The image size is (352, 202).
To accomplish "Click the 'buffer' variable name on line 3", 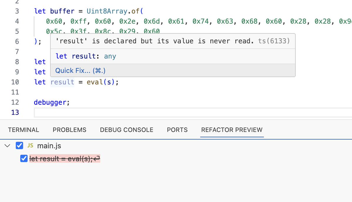I will click(x=62, y=11).
